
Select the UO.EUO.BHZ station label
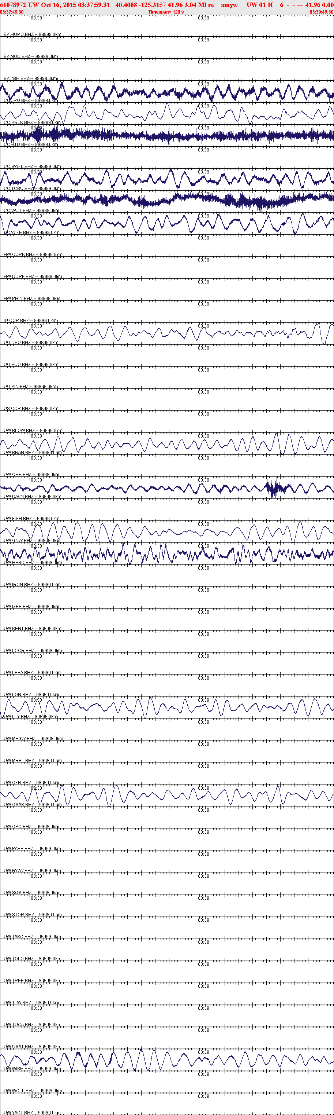(x=31, y=365)
